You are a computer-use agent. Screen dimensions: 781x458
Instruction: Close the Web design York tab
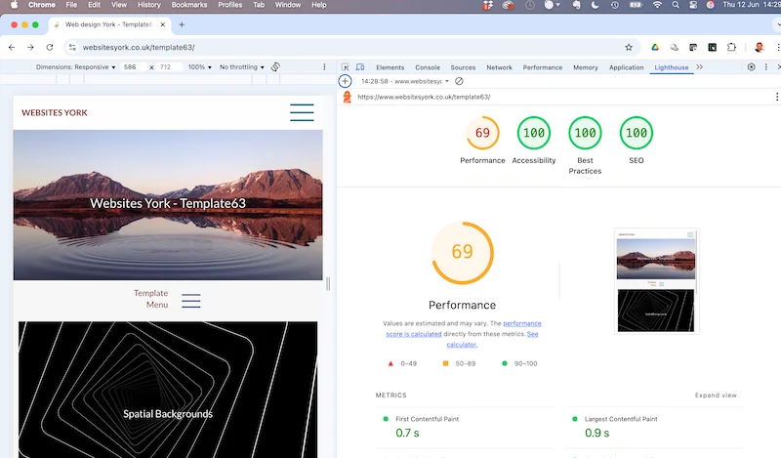click(x=162, y=24)
